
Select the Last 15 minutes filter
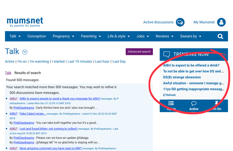point(80,61)
